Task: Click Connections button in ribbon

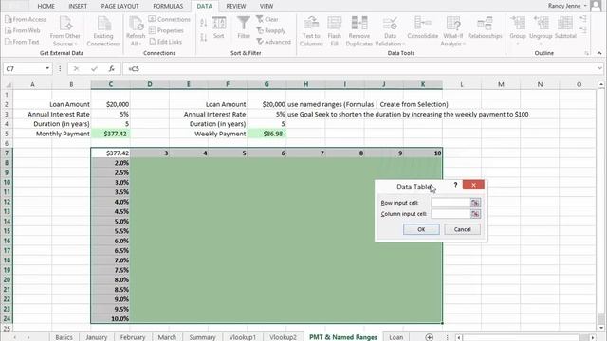Action: pos(169,19)
